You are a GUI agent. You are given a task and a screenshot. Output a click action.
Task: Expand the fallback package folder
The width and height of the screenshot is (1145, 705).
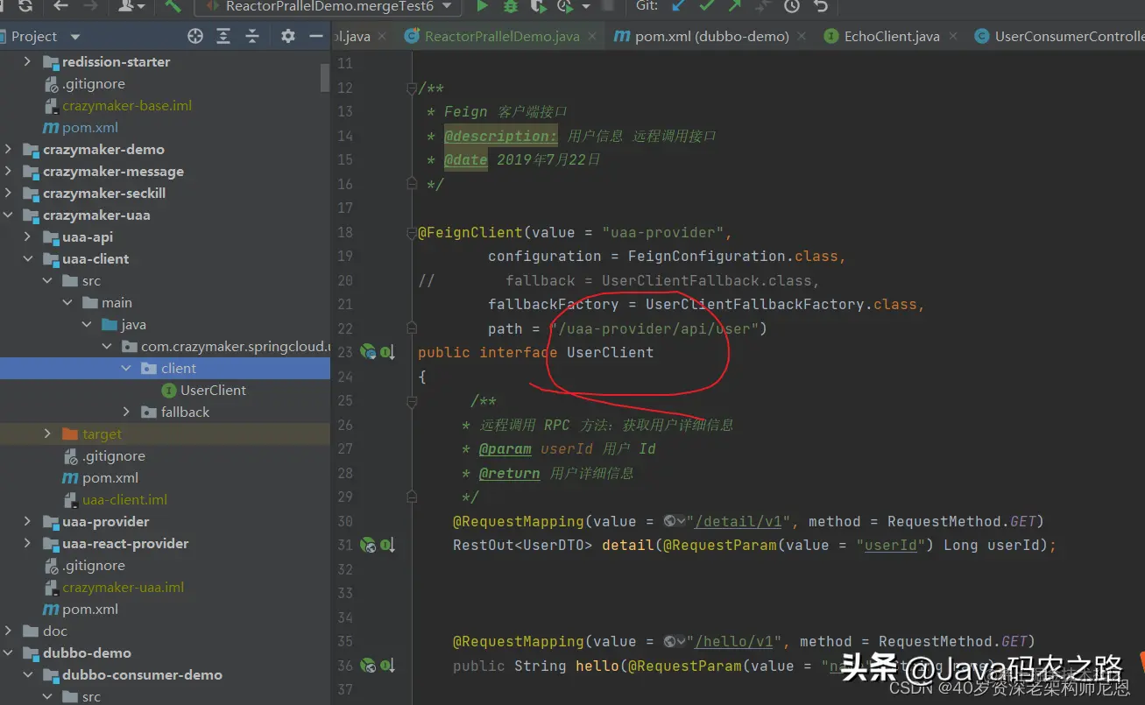pos(126,412)
